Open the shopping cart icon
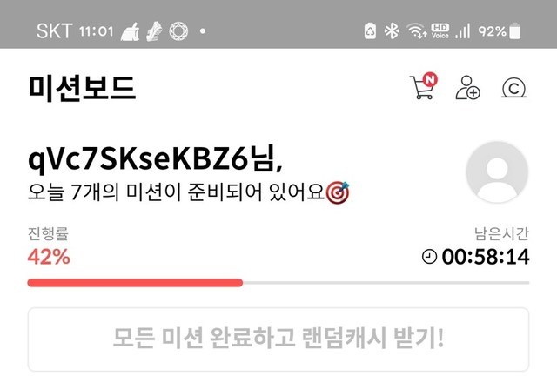Image resolution: width=557 pixels, height=383 pixels. click(423, 87)
